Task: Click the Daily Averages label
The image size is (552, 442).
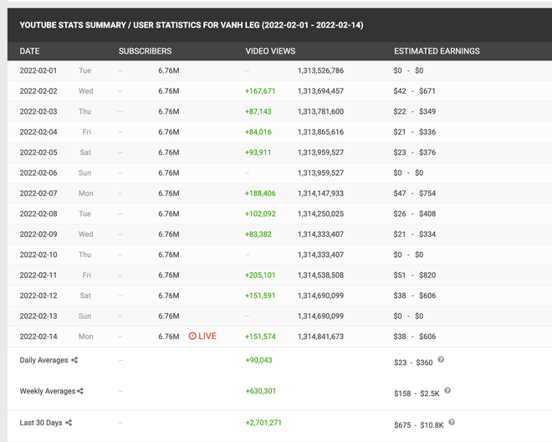Action: [43, 360]
